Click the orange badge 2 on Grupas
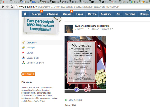Image resolution: width=150 pixels, height=107 pixels. point(71,11)
